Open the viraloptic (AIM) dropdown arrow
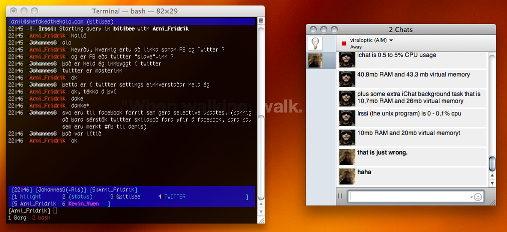 391,40
